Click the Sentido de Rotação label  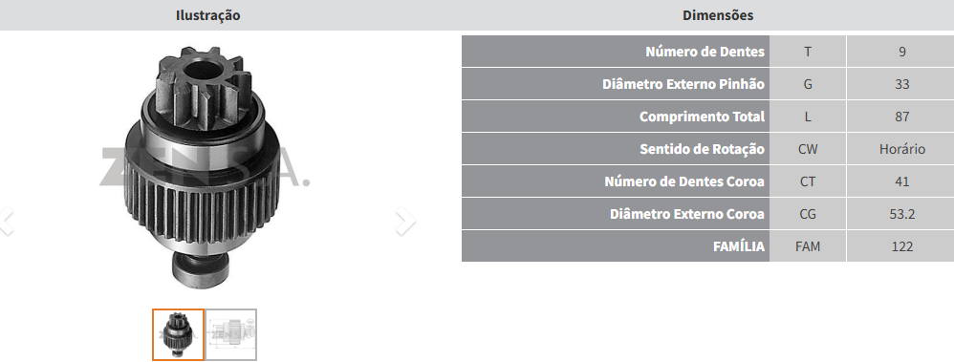pyautogui.click(x=702, y=149)
